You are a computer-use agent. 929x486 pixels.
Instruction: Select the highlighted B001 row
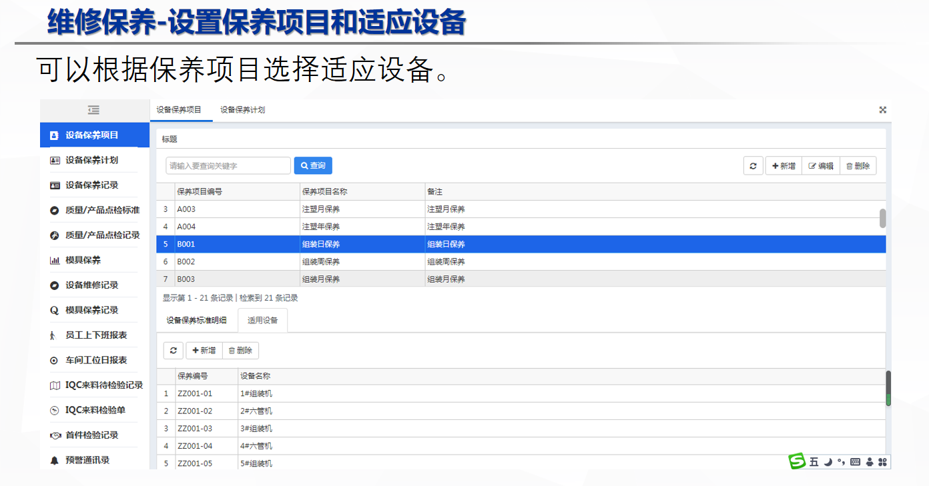coord(521,244)
